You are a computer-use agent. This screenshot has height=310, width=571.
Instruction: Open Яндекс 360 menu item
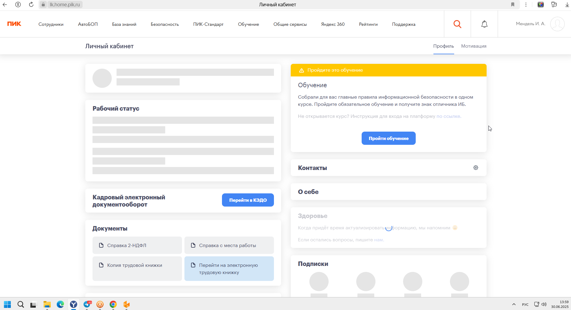point(333,24)
